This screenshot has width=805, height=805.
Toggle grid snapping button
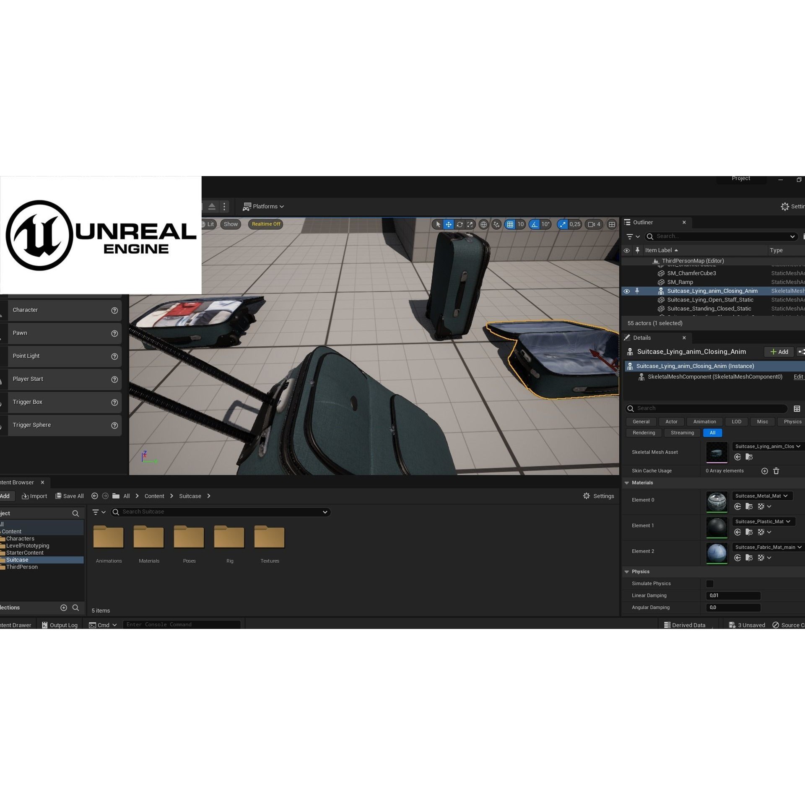click(x=510, y=224)
